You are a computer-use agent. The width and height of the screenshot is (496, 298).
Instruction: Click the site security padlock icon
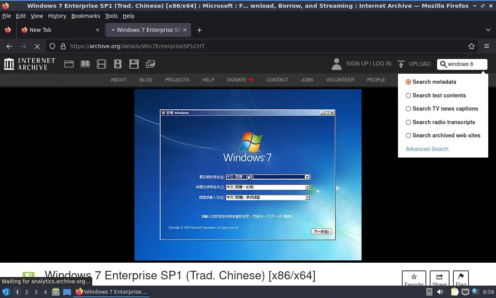click(x=63, y=46)
